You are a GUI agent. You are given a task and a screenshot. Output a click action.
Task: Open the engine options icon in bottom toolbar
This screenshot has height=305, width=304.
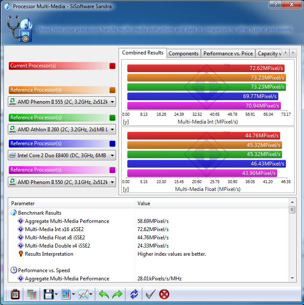pos(15,294)
